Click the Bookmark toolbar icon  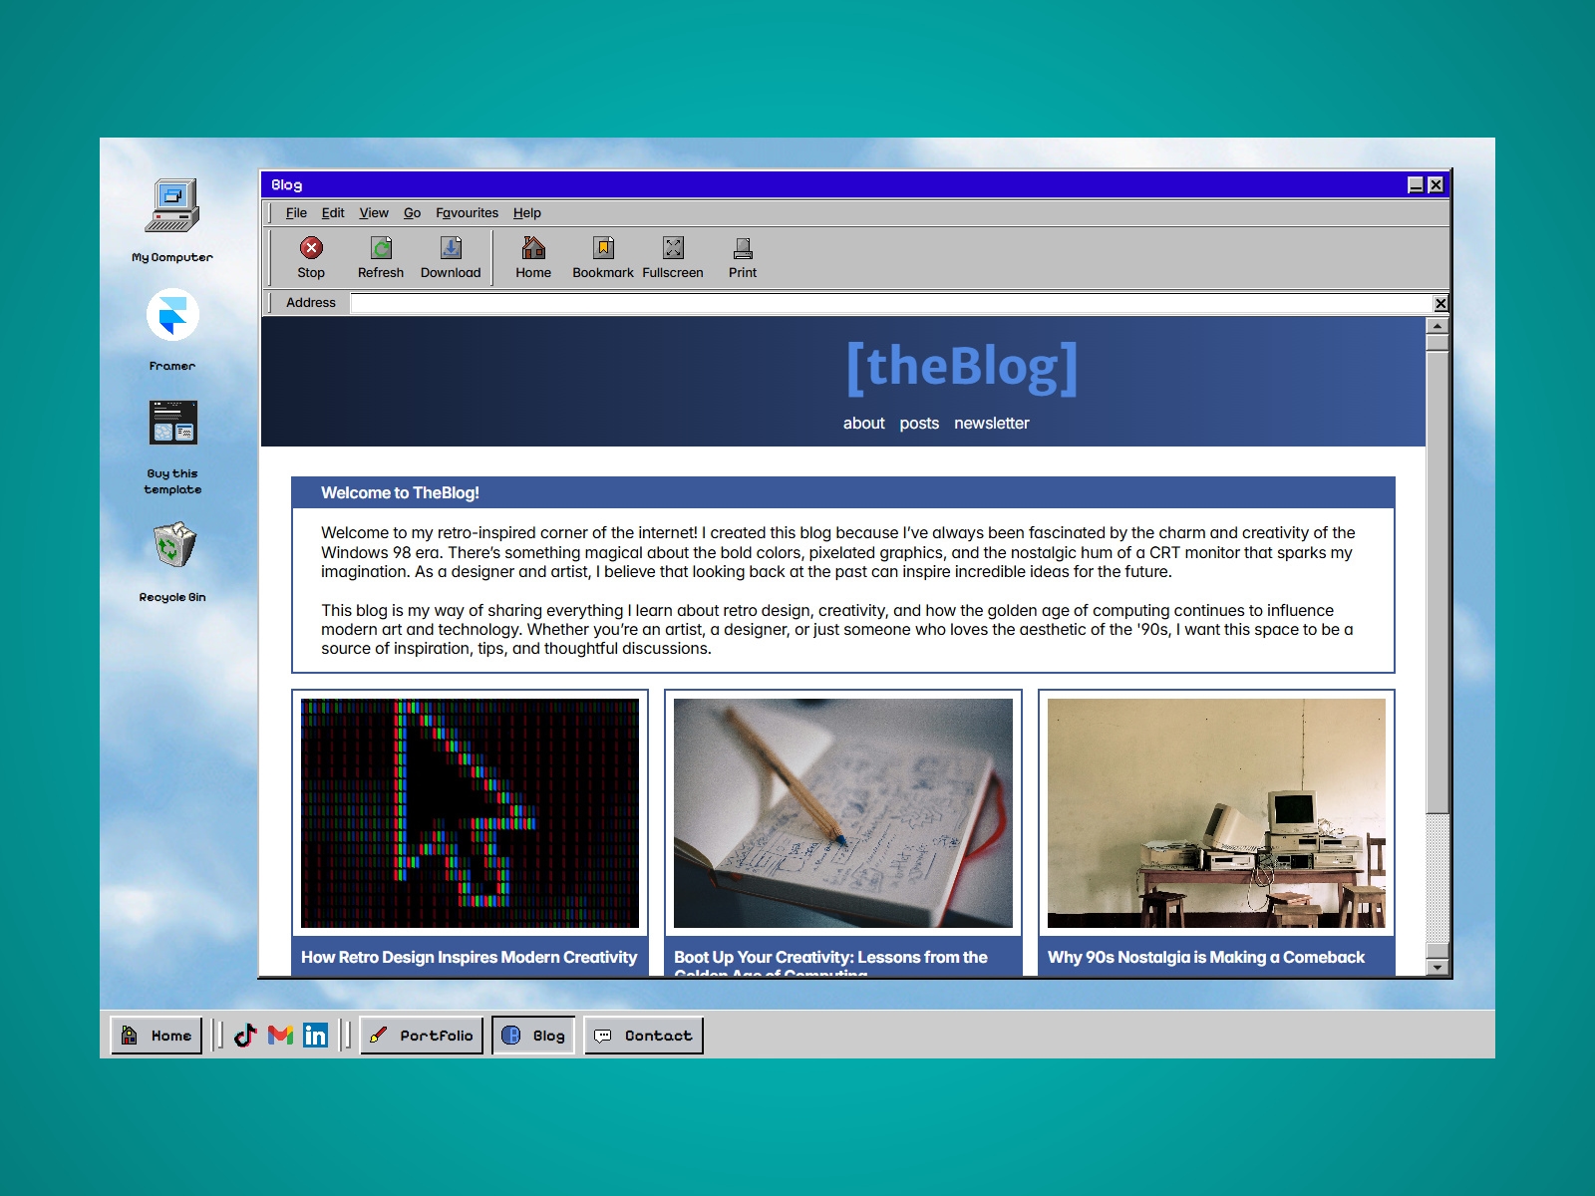point(603,248)
